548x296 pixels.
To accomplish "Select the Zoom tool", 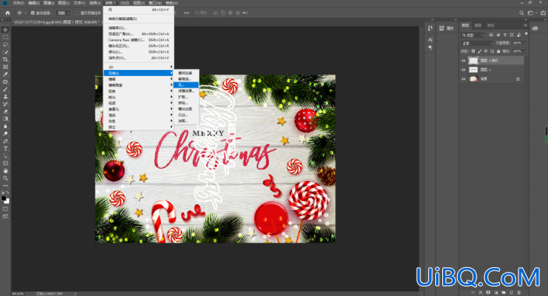I will click(x=5, y=178).
